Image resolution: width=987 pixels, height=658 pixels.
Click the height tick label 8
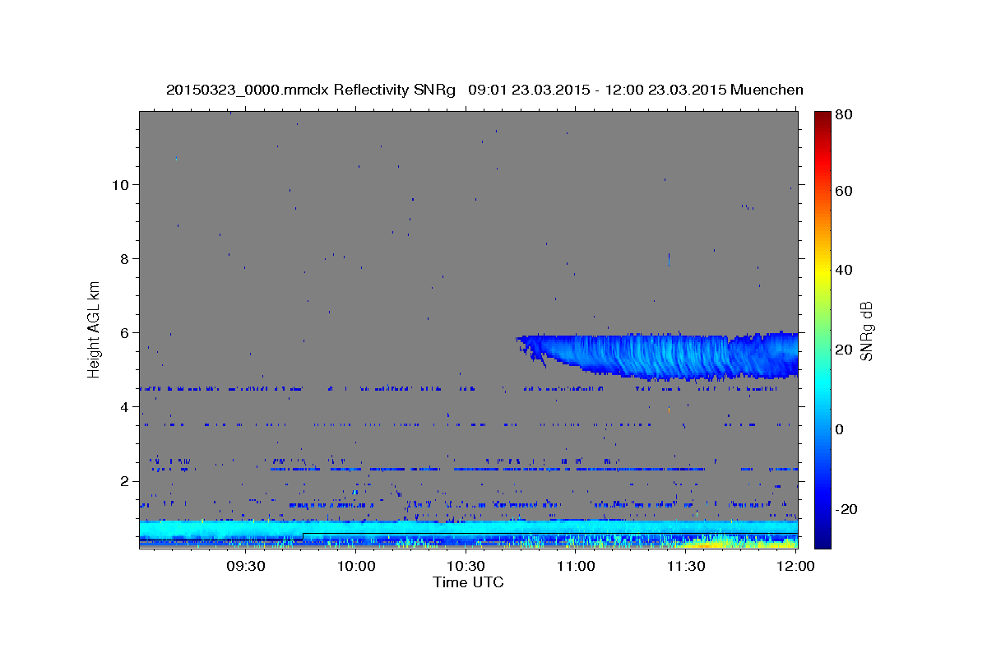[126, 258]
